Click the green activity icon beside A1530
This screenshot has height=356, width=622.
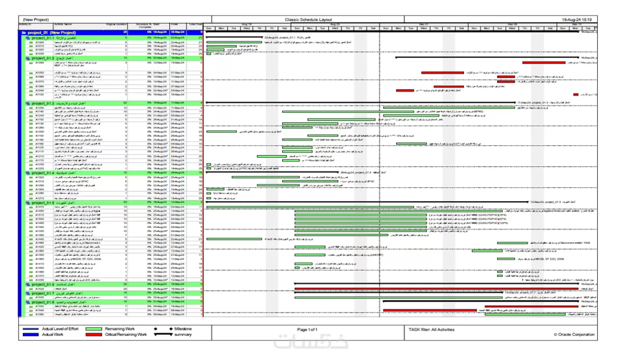tap(31, 297)
